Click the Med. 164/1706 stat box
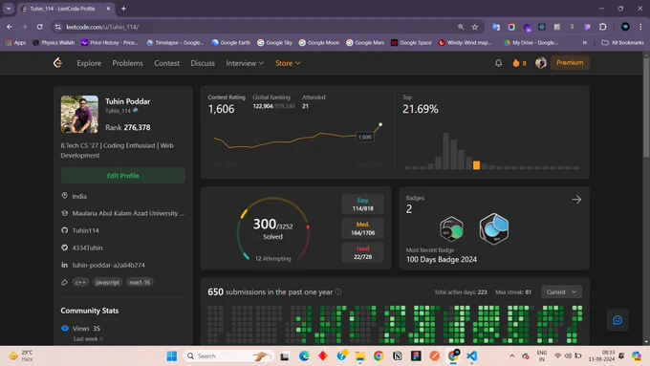Screen dimensions: 650x366 point(362,228)
